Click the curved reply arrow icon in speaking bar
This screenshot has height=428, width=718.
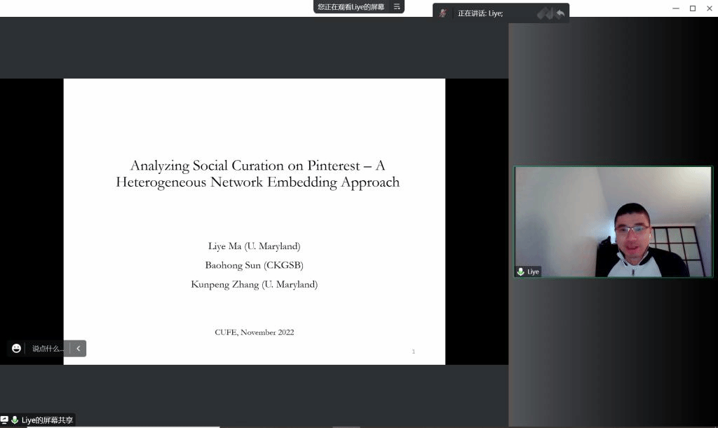point(560,13)
